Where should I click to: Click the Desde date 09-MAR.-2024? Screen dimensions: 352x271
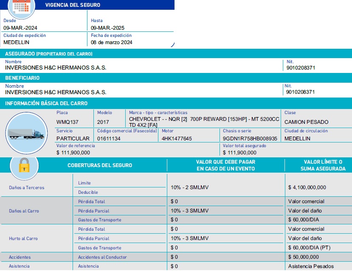coord(20,28)
